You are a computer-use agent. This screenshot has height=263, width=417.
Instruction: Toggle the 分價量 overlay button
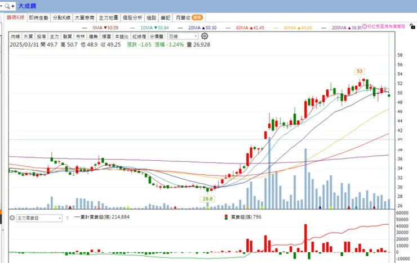coord(157,37)
